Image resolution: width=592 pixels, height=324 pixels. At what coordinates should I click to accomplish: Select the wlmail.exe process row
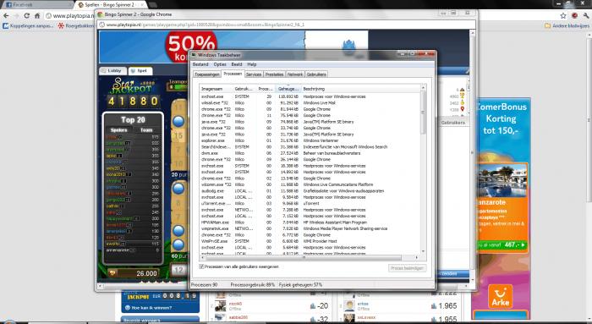pos(310,102)
